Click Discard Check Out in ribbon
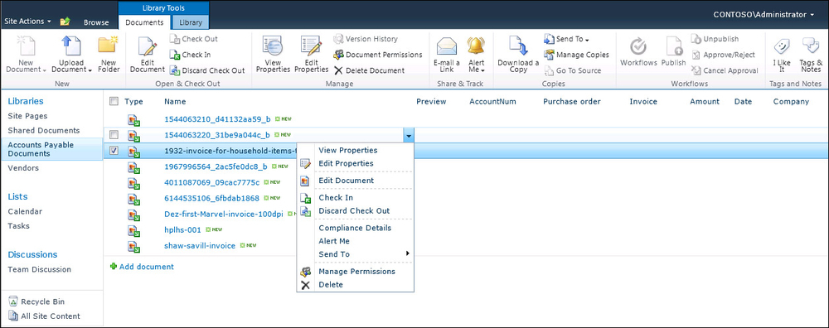The height and width of the screenshot is (328, 829). click(207, 70)
